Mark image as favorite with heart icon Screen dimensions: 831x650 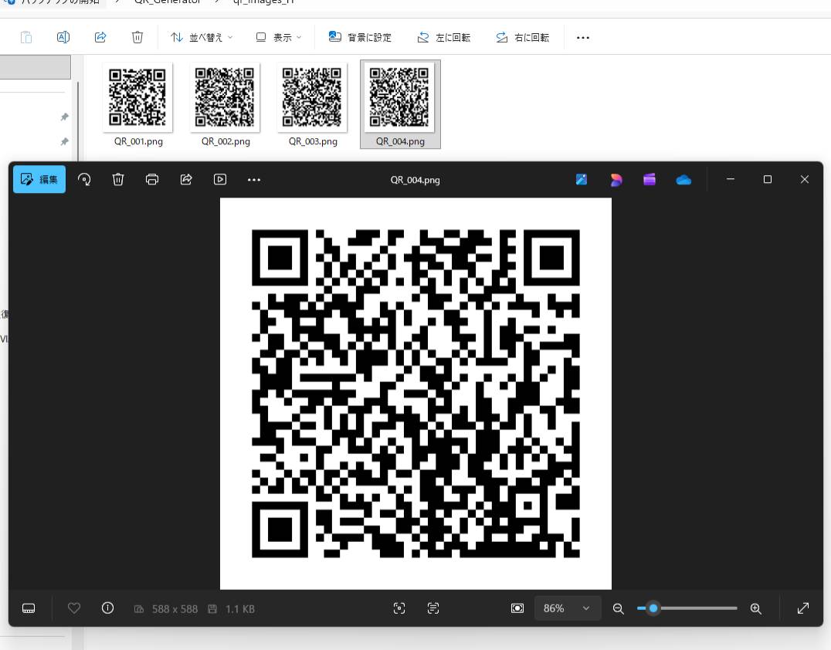click(x=74, y=608)
